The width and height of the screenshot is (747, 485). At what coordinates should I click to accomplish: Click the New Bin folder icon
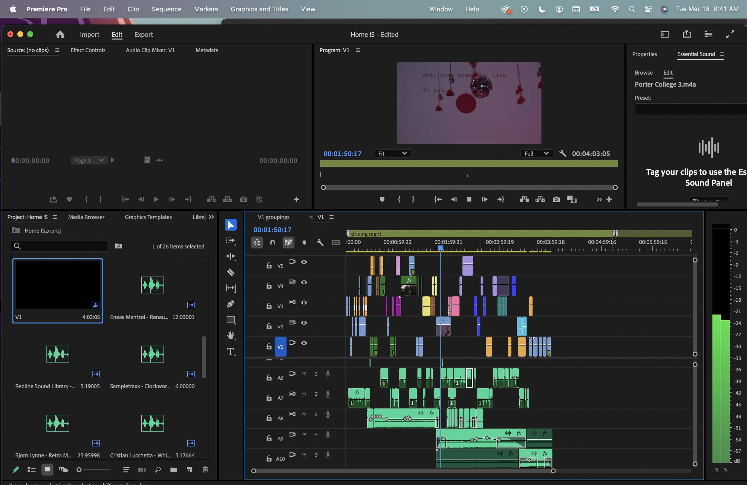174,469
